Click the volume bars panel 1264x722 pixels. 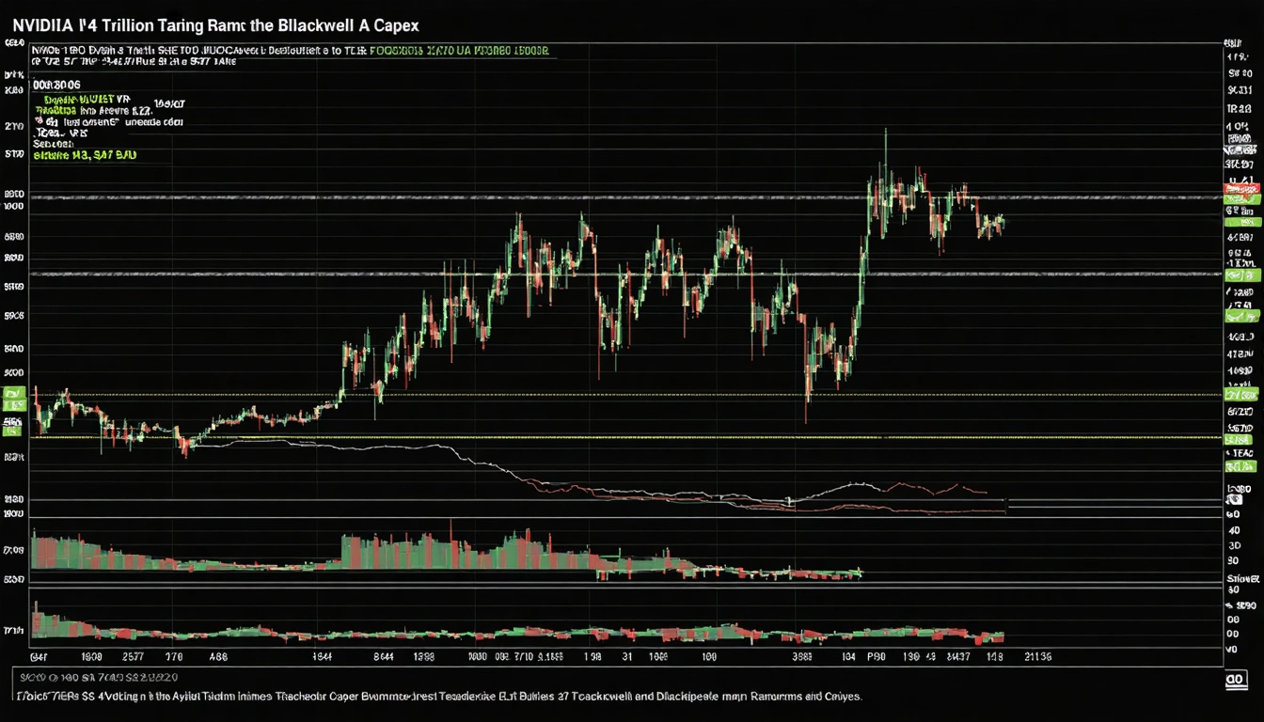pyautogui.click(x=376, y=555)
